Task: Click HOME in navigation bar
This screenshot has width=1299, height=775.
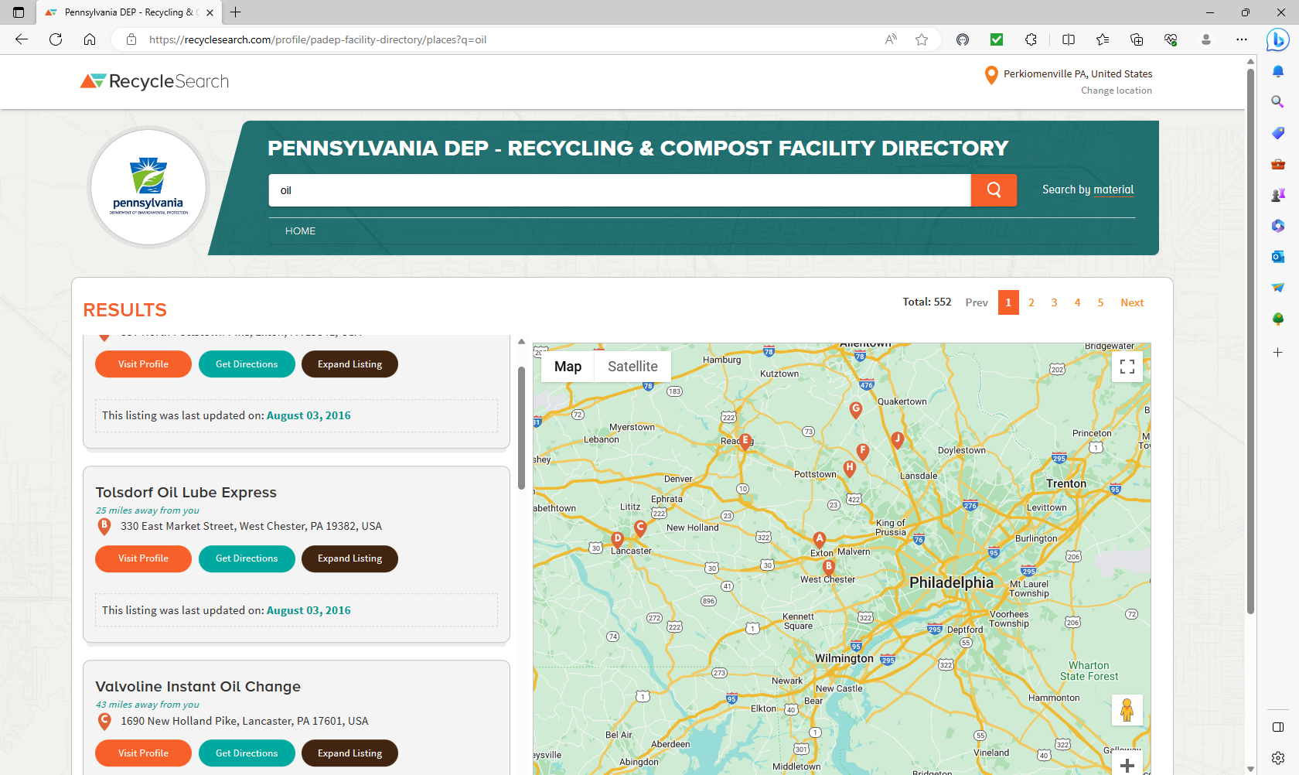Action: pyautogui.click(x=300, y=231)
